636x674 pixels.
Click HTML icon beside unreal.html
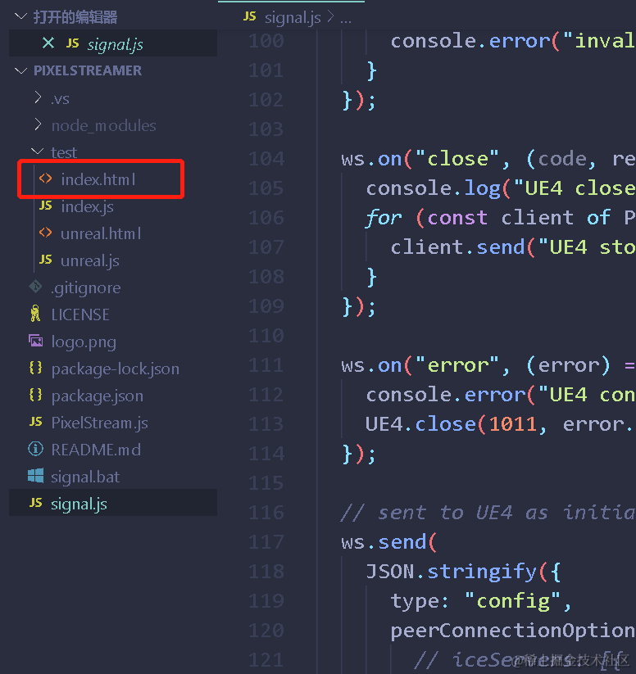(x=45, y=233)
